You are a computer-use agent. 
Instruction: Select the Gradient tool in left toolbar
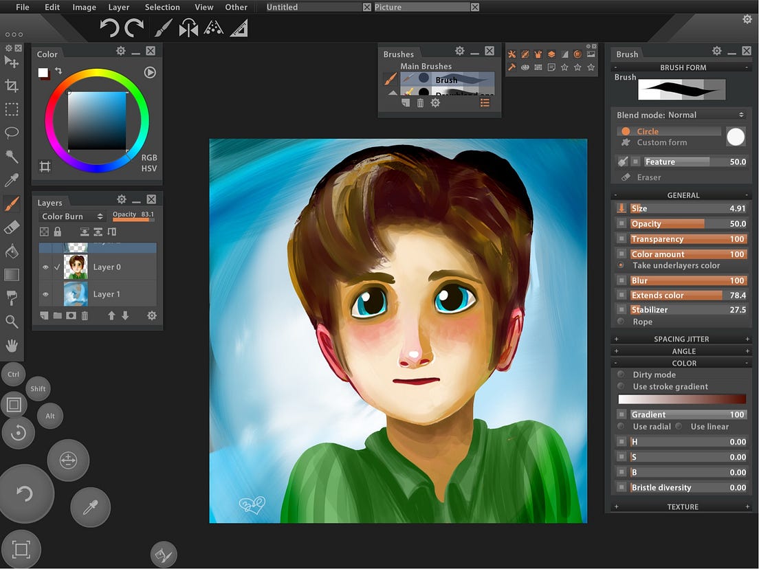coord(12,275)
